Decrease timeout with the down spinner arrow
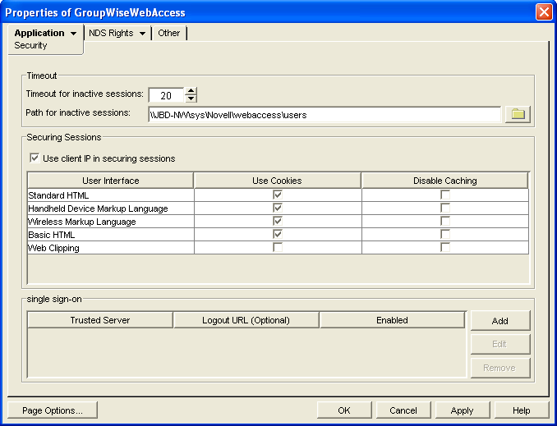 point(191,99)
